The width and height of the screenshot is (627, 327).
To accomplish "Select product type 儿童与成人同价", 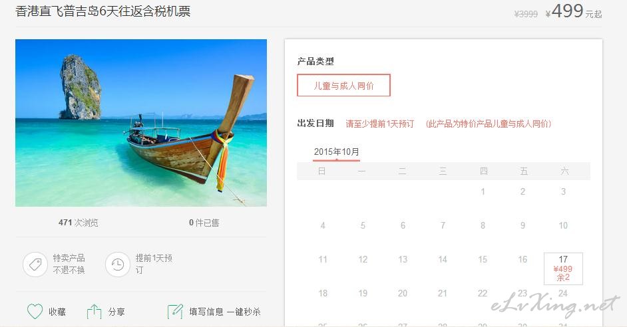I will [343, 86].
